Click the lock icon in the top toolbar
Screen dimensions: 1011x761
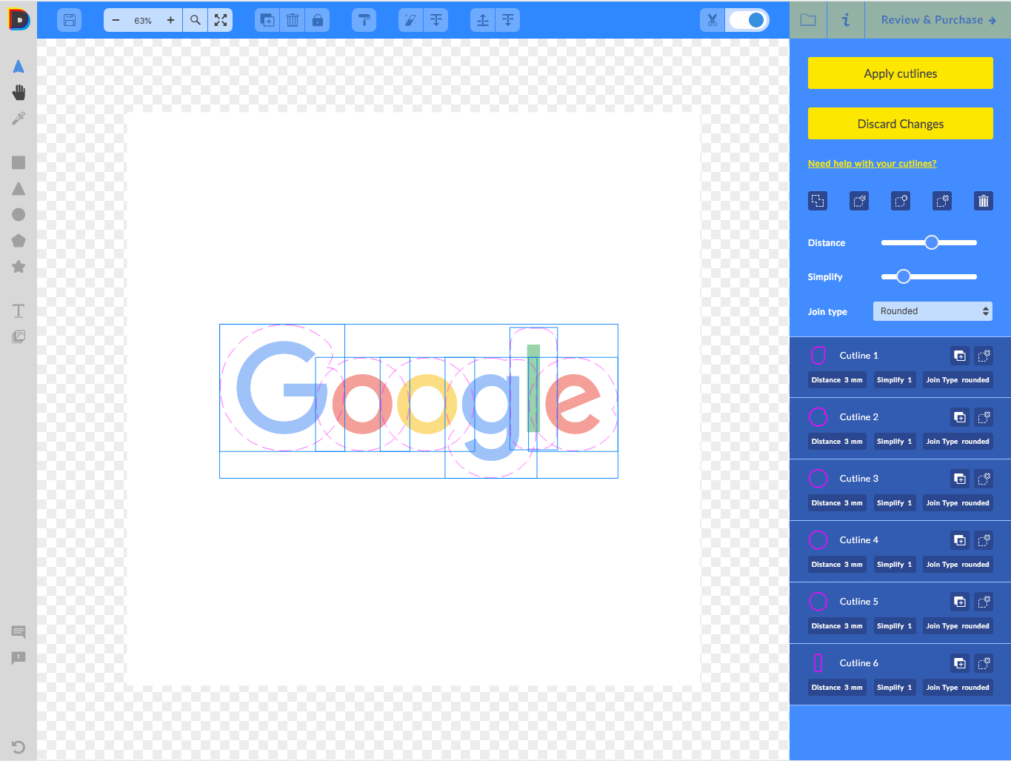click(x=317, y=20)
